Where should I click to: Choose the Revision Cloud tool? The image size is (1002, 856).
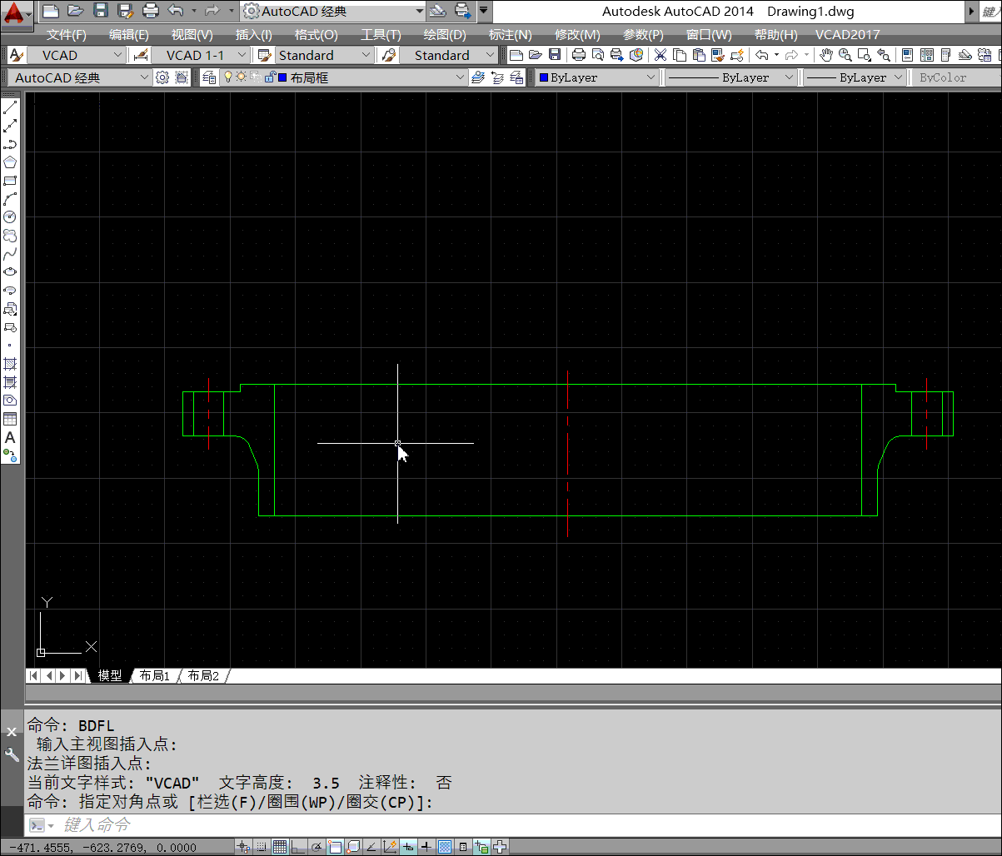tap(10, 236)
